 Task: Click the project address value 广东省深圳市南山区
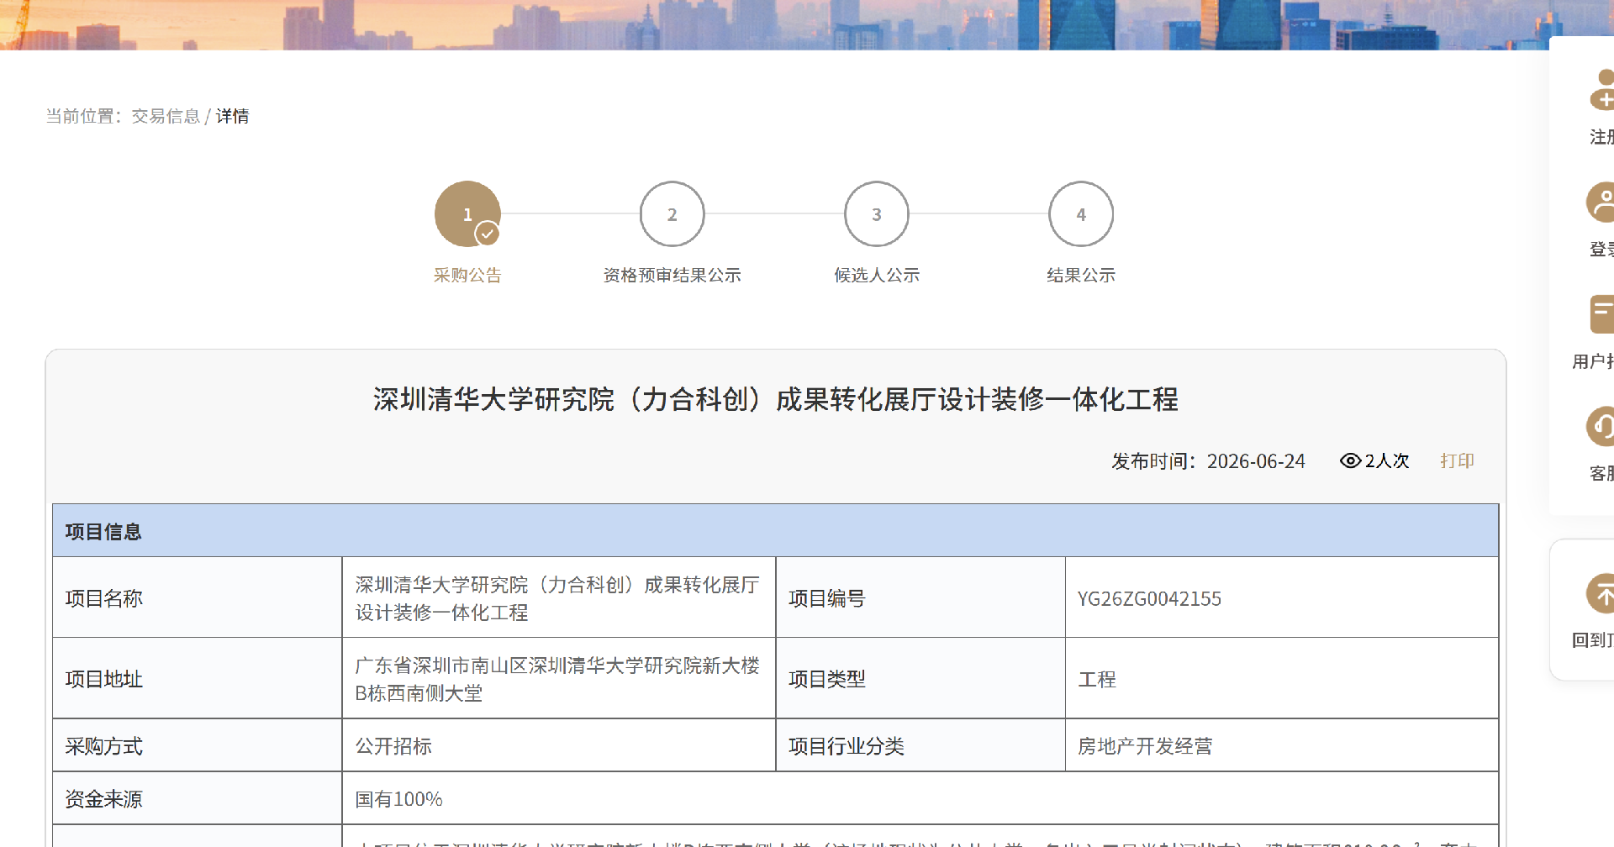559,678
